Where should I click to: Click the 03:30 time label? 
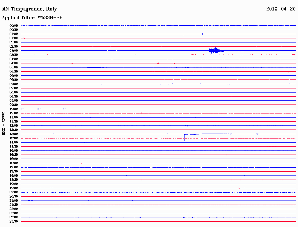click(14, 55)
